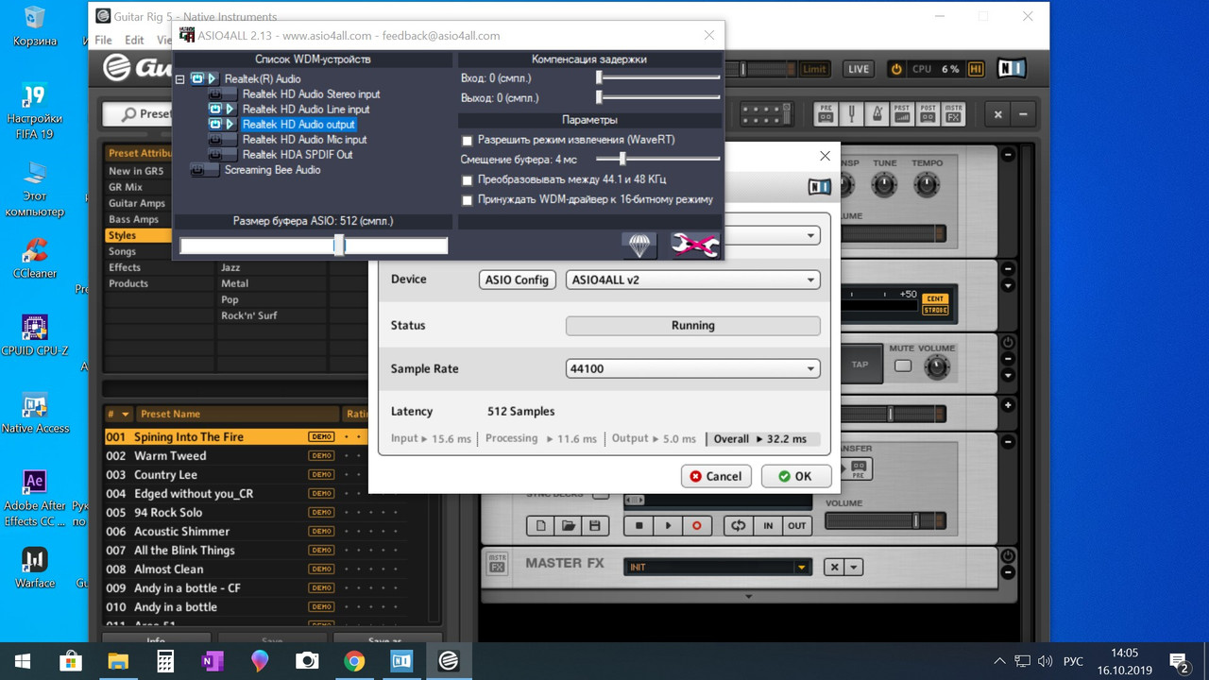Open the Calculator taskbar icon
This screenshot has height=680, width=1209.
click(x=165, y=661)
